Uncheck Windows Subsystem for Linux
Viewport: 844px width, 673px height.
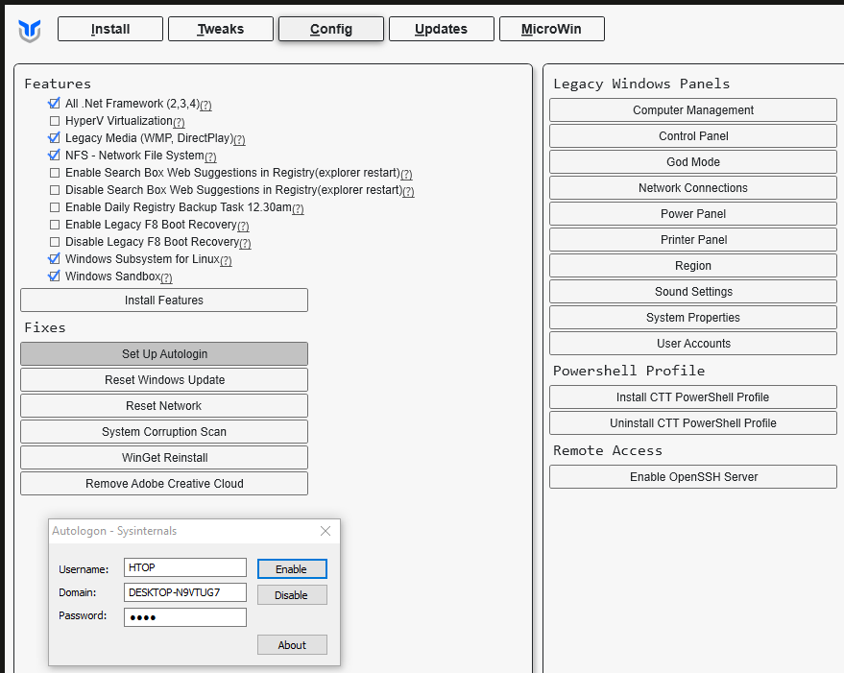tap(55, 258)
